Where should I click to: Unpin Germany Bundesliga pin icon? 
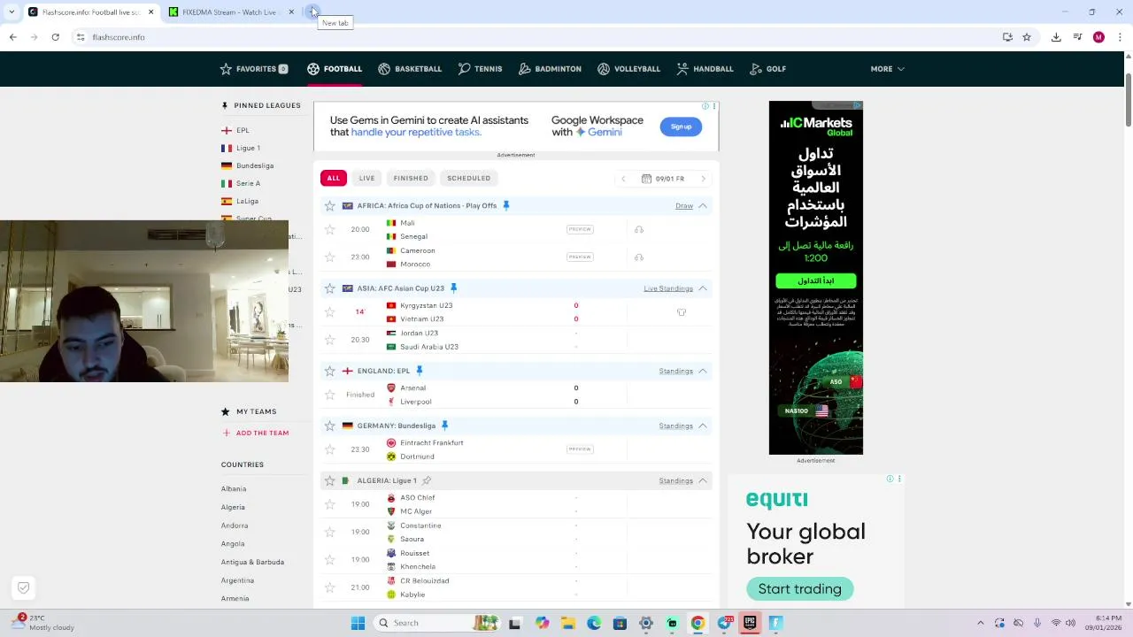444,426
